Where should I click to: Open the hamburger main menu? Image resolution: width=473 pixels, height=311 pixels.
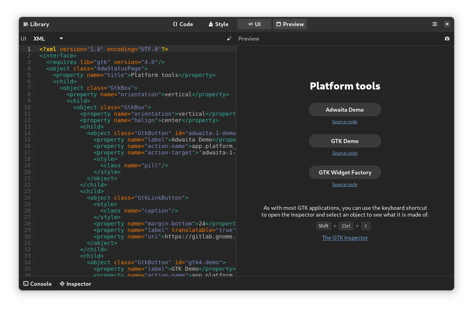click(x=435, y=24)
